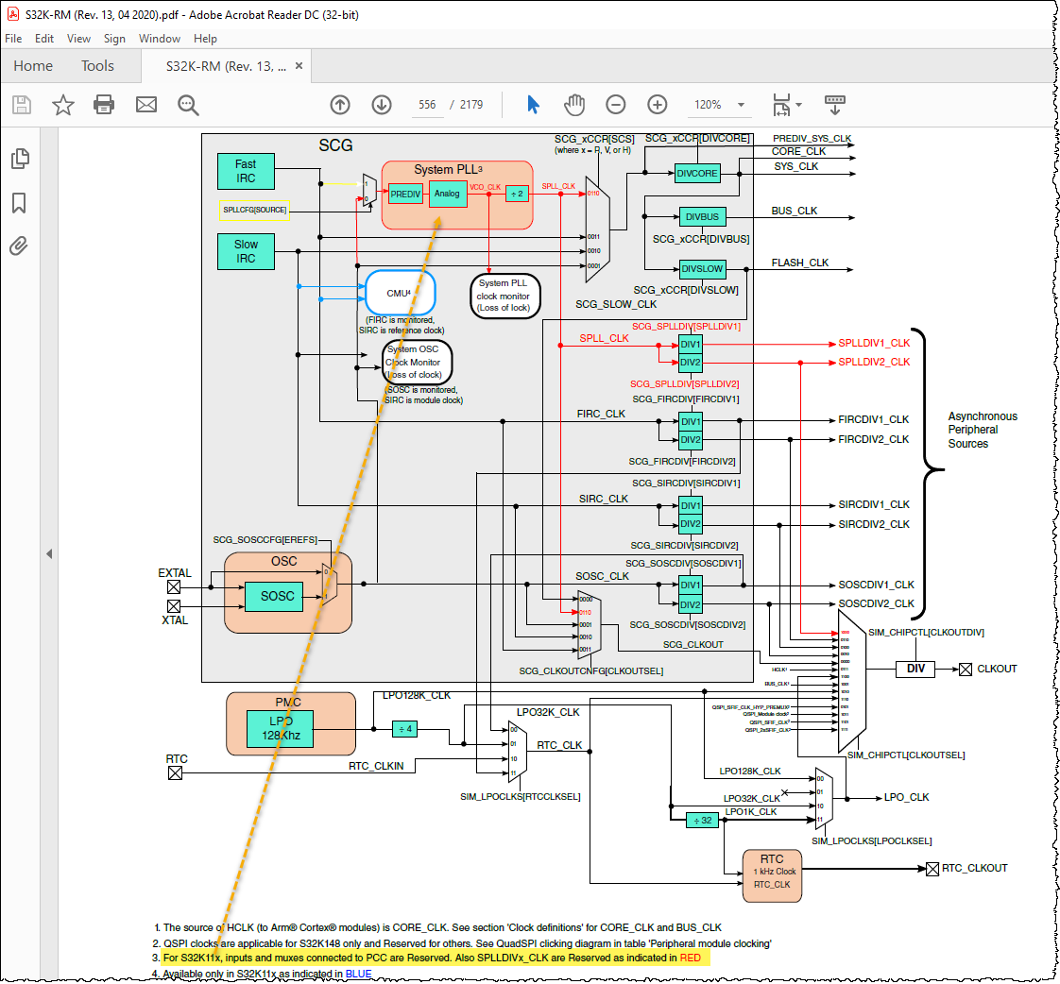Image resolution: width=1060 pixels, height=984 pixels.
Task: Open the page display options dropdown
Action: tap(786, 105)
